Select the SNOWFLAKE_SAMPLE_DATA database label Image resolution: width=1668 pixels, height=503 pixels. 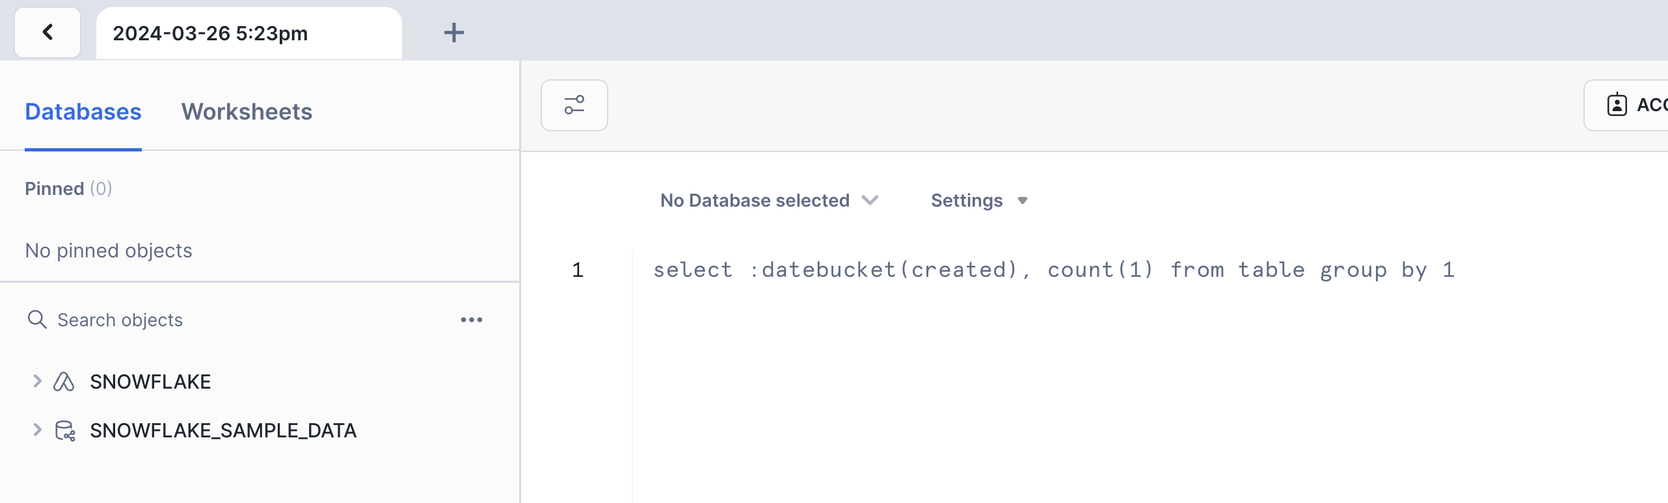223,430
